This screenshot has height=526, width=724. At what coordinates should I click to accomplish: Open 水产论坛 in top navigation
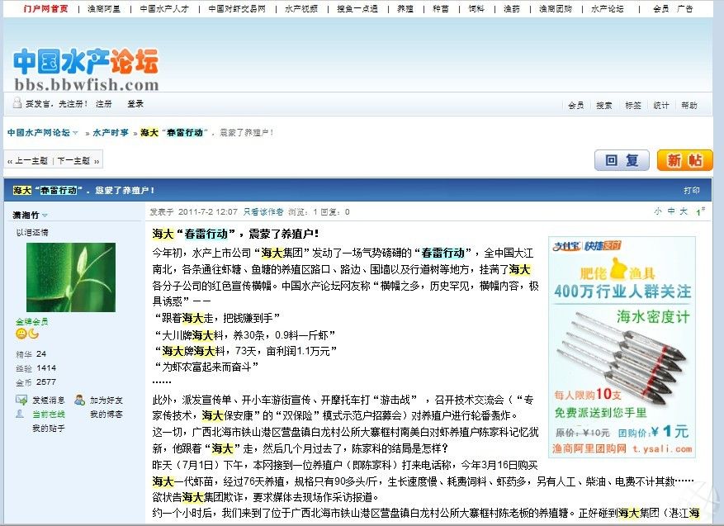pos(607,8)
